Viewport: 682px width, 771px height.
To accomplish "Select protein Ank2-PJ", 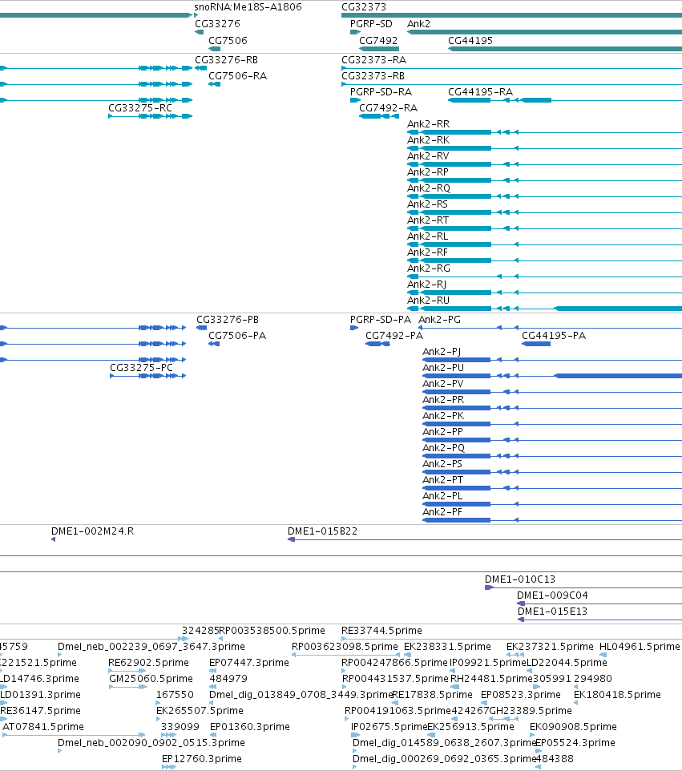I will coord(442,352).
